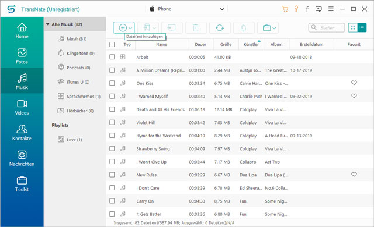Viewport: 374px width, 227px height.
Task: Switch to list view
Action: coord(362,27)
